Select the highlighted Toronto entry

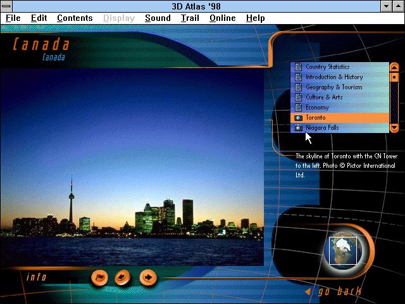[340, 118]
